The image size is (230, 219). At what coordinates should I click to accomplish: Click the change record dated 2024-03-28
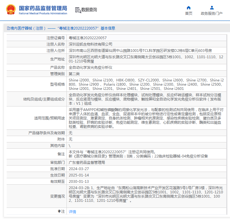tap(146, 194)
